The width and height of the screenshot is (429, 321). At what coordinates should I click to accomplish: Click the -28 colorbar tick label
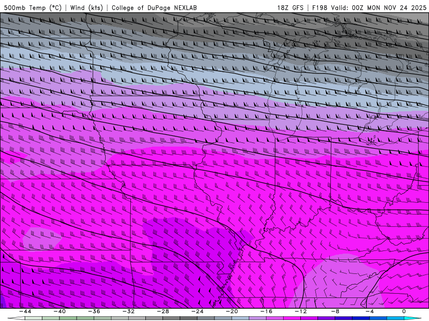(163, 311)
